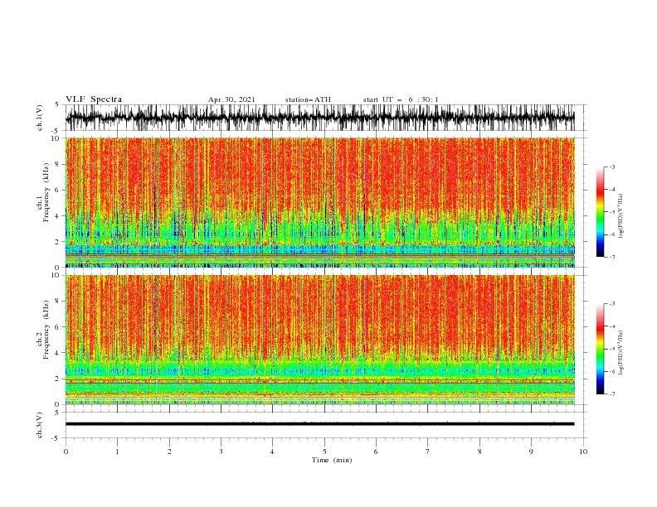Click the 'station=ATH' label

point(308,99)
